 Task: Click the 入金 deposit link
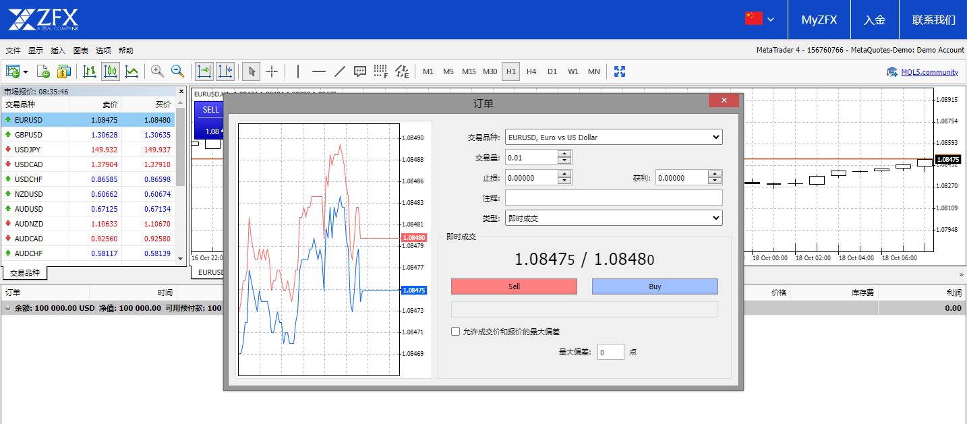pyautogui.click(x=875, y=20)
